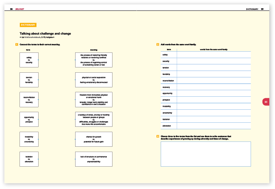The height and width of the screenshot is (189, 275).
Task: Click the word family field for 'safety'
Action: [x=214, y=54]
